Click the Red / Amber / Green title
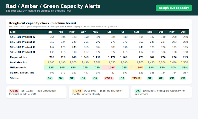Screen dimensions: 198x119 click(x=53, y=6)
